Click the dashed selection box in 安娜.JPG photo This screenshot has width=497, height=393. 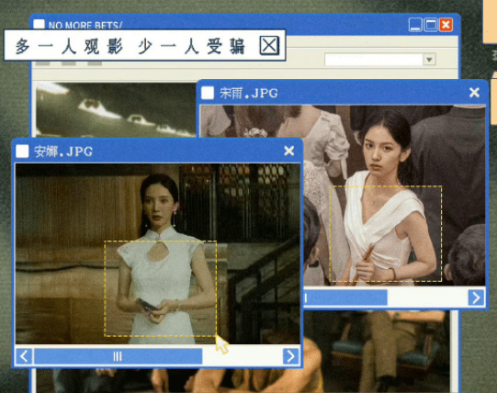161,288
